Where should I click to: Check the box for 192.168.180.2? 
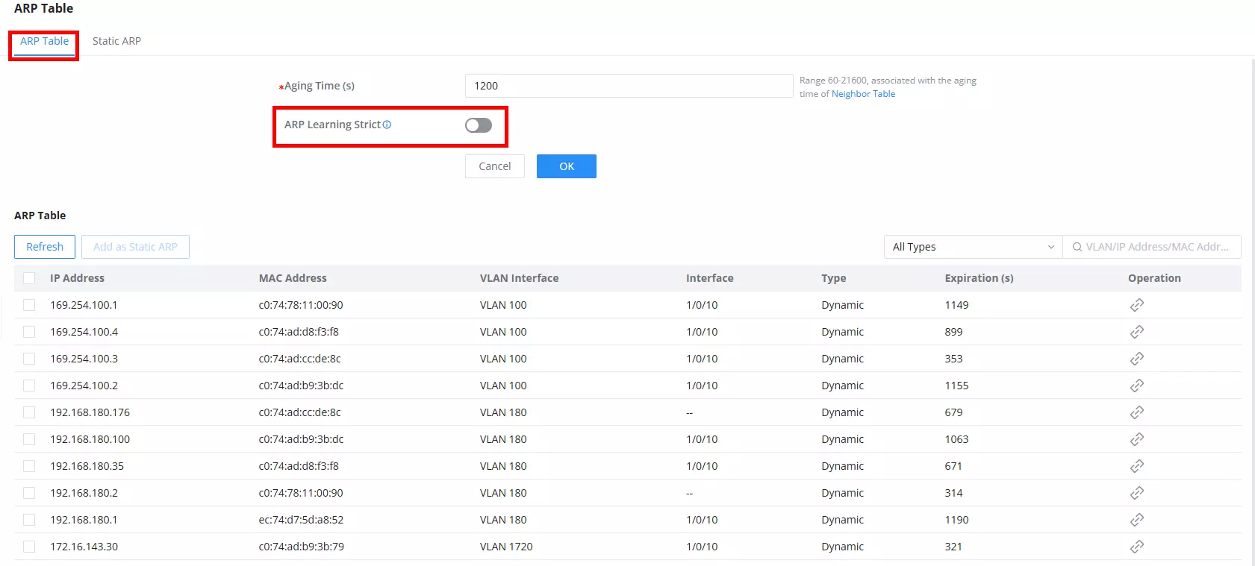click(29, 493)
